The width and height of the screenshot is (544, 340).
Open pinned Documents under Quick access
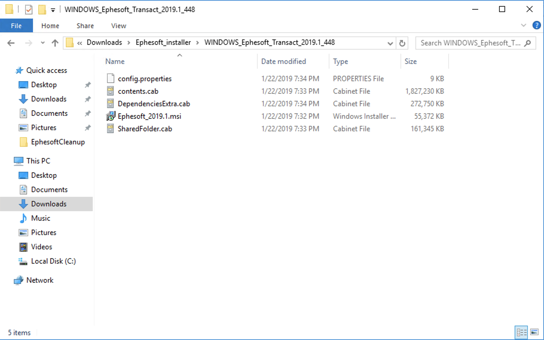tap(49, 113)
